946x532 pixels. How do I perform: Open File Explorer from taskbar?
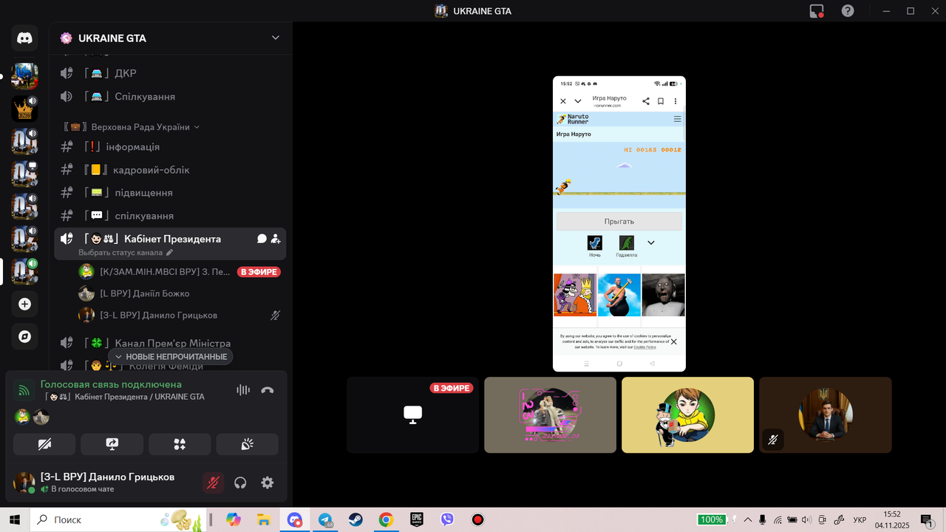264,519
